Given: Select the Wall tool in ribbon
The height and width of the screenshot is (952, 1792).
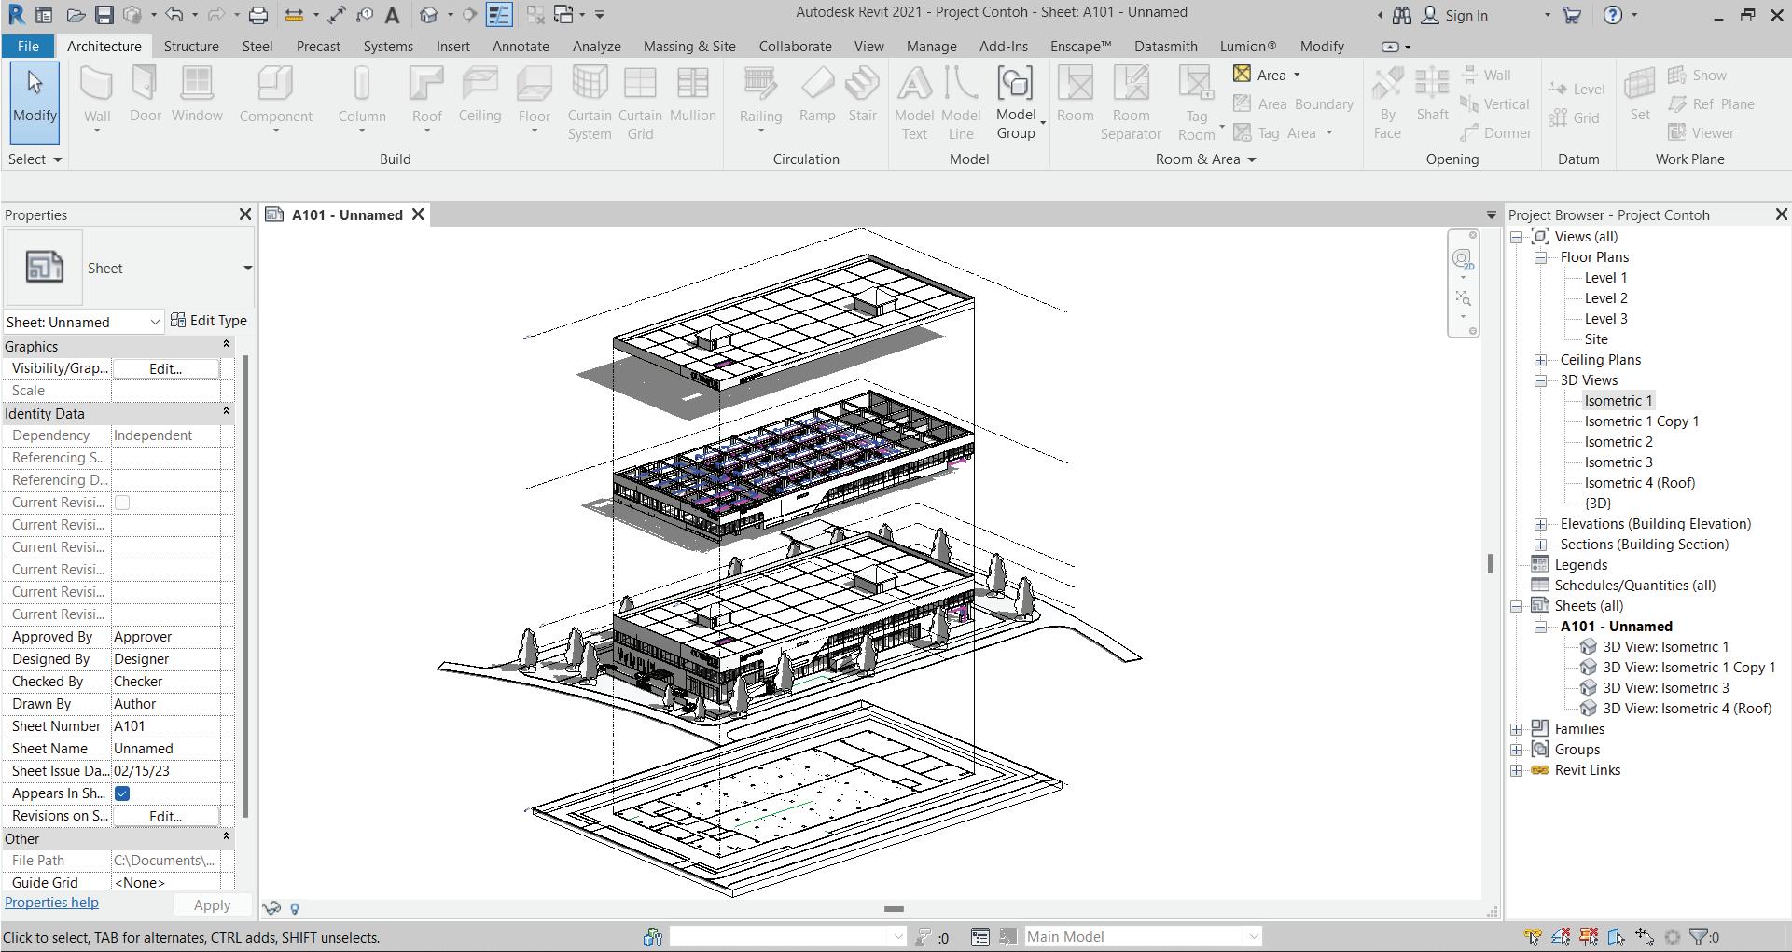Looking at the screenshot, I should pos(97,93).
